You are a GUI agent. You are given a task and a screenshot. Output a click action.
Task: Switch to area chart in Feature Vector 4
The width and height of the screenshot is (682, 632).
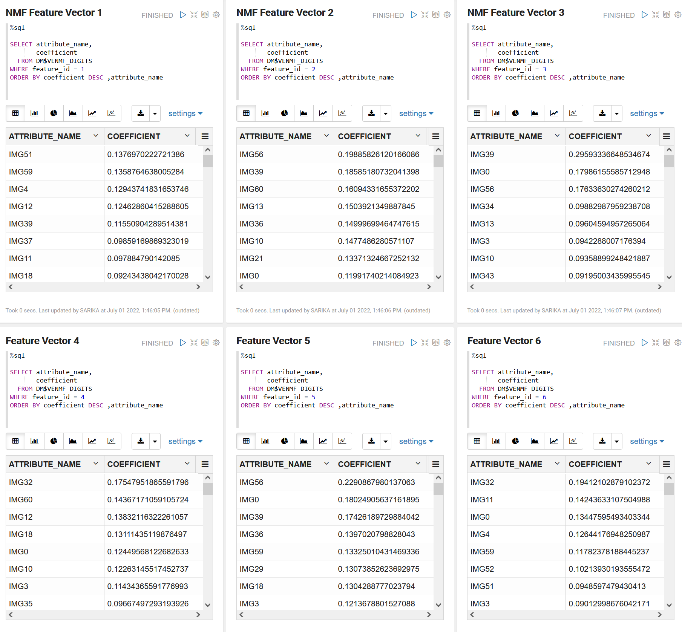(x=73, y=441)
